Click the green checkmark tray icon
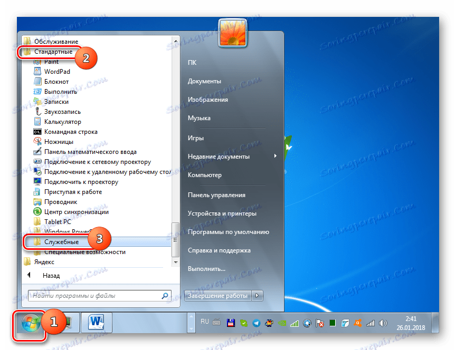The width and height of the screenshot is (456, 350). (x=244, y=323)
